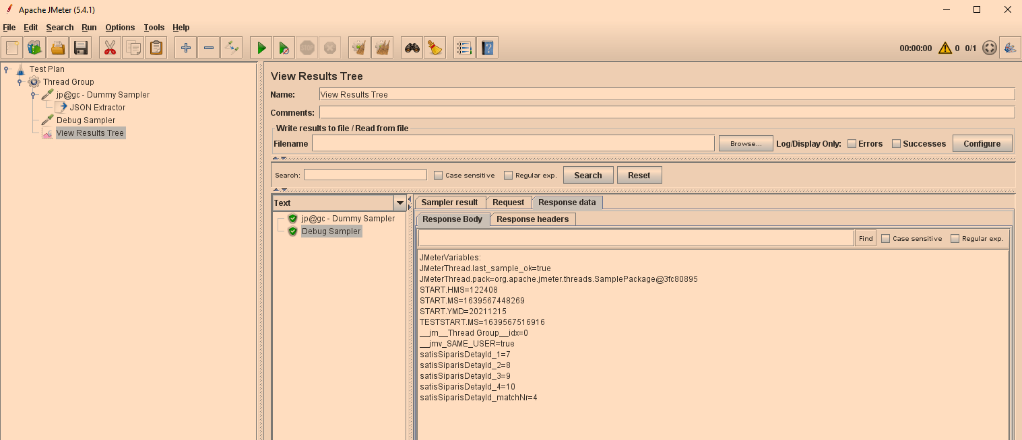This screenshot has height=440, width=1022.
Task: Select jp@gc - Dummy Sampler result entry
Action: point(348,219)
